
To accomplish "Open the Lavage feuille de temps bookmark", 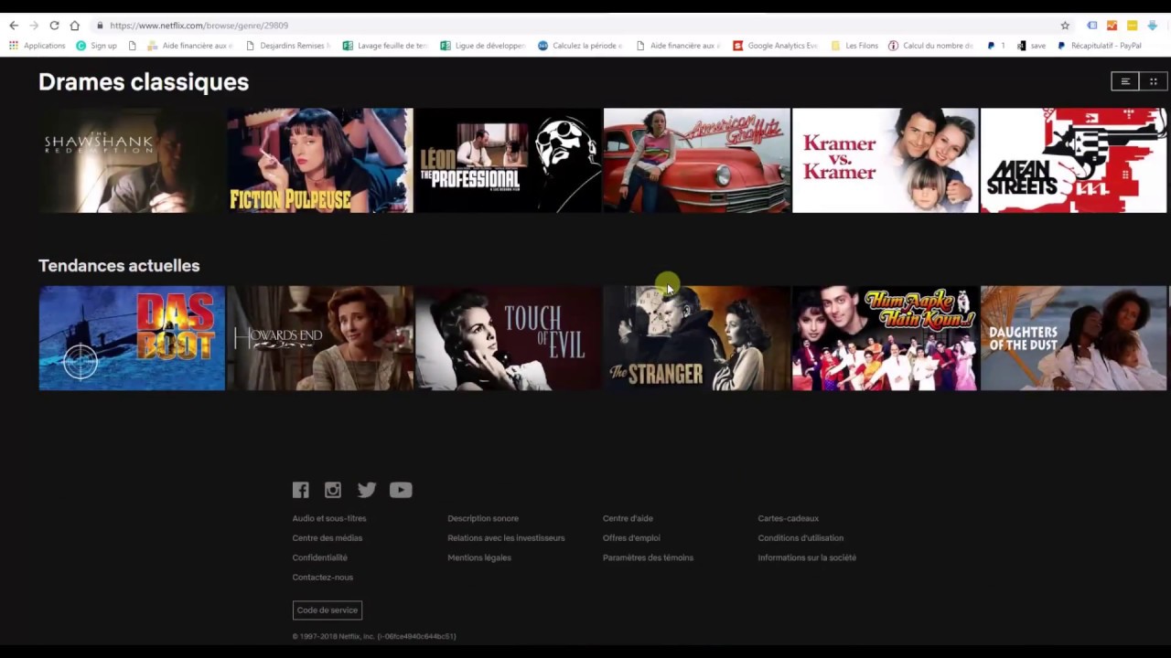I will point(385,46).
